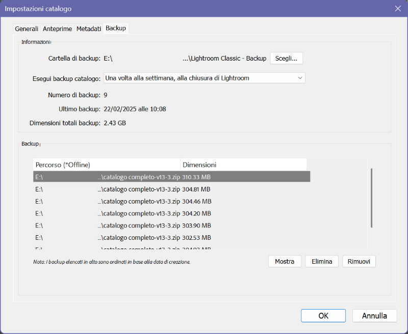Click the Ultimo backup date value
Screen dimensions: 408x334
(x=135, y=109)
